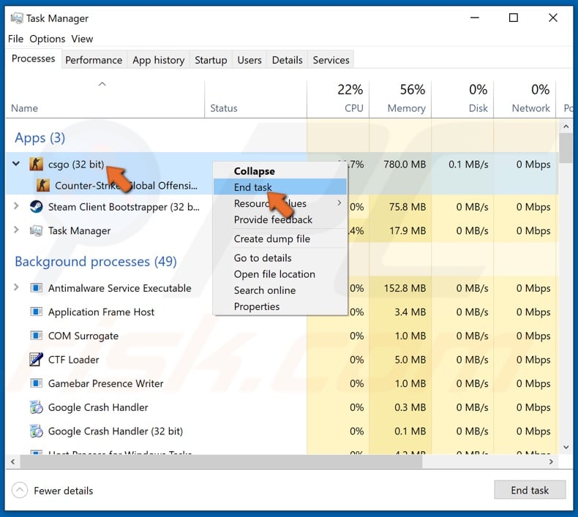Image resolution: width=578 pixels, height=517 pixels.
Task: Switch to the Performance tab
Action: tap(94, 60)
